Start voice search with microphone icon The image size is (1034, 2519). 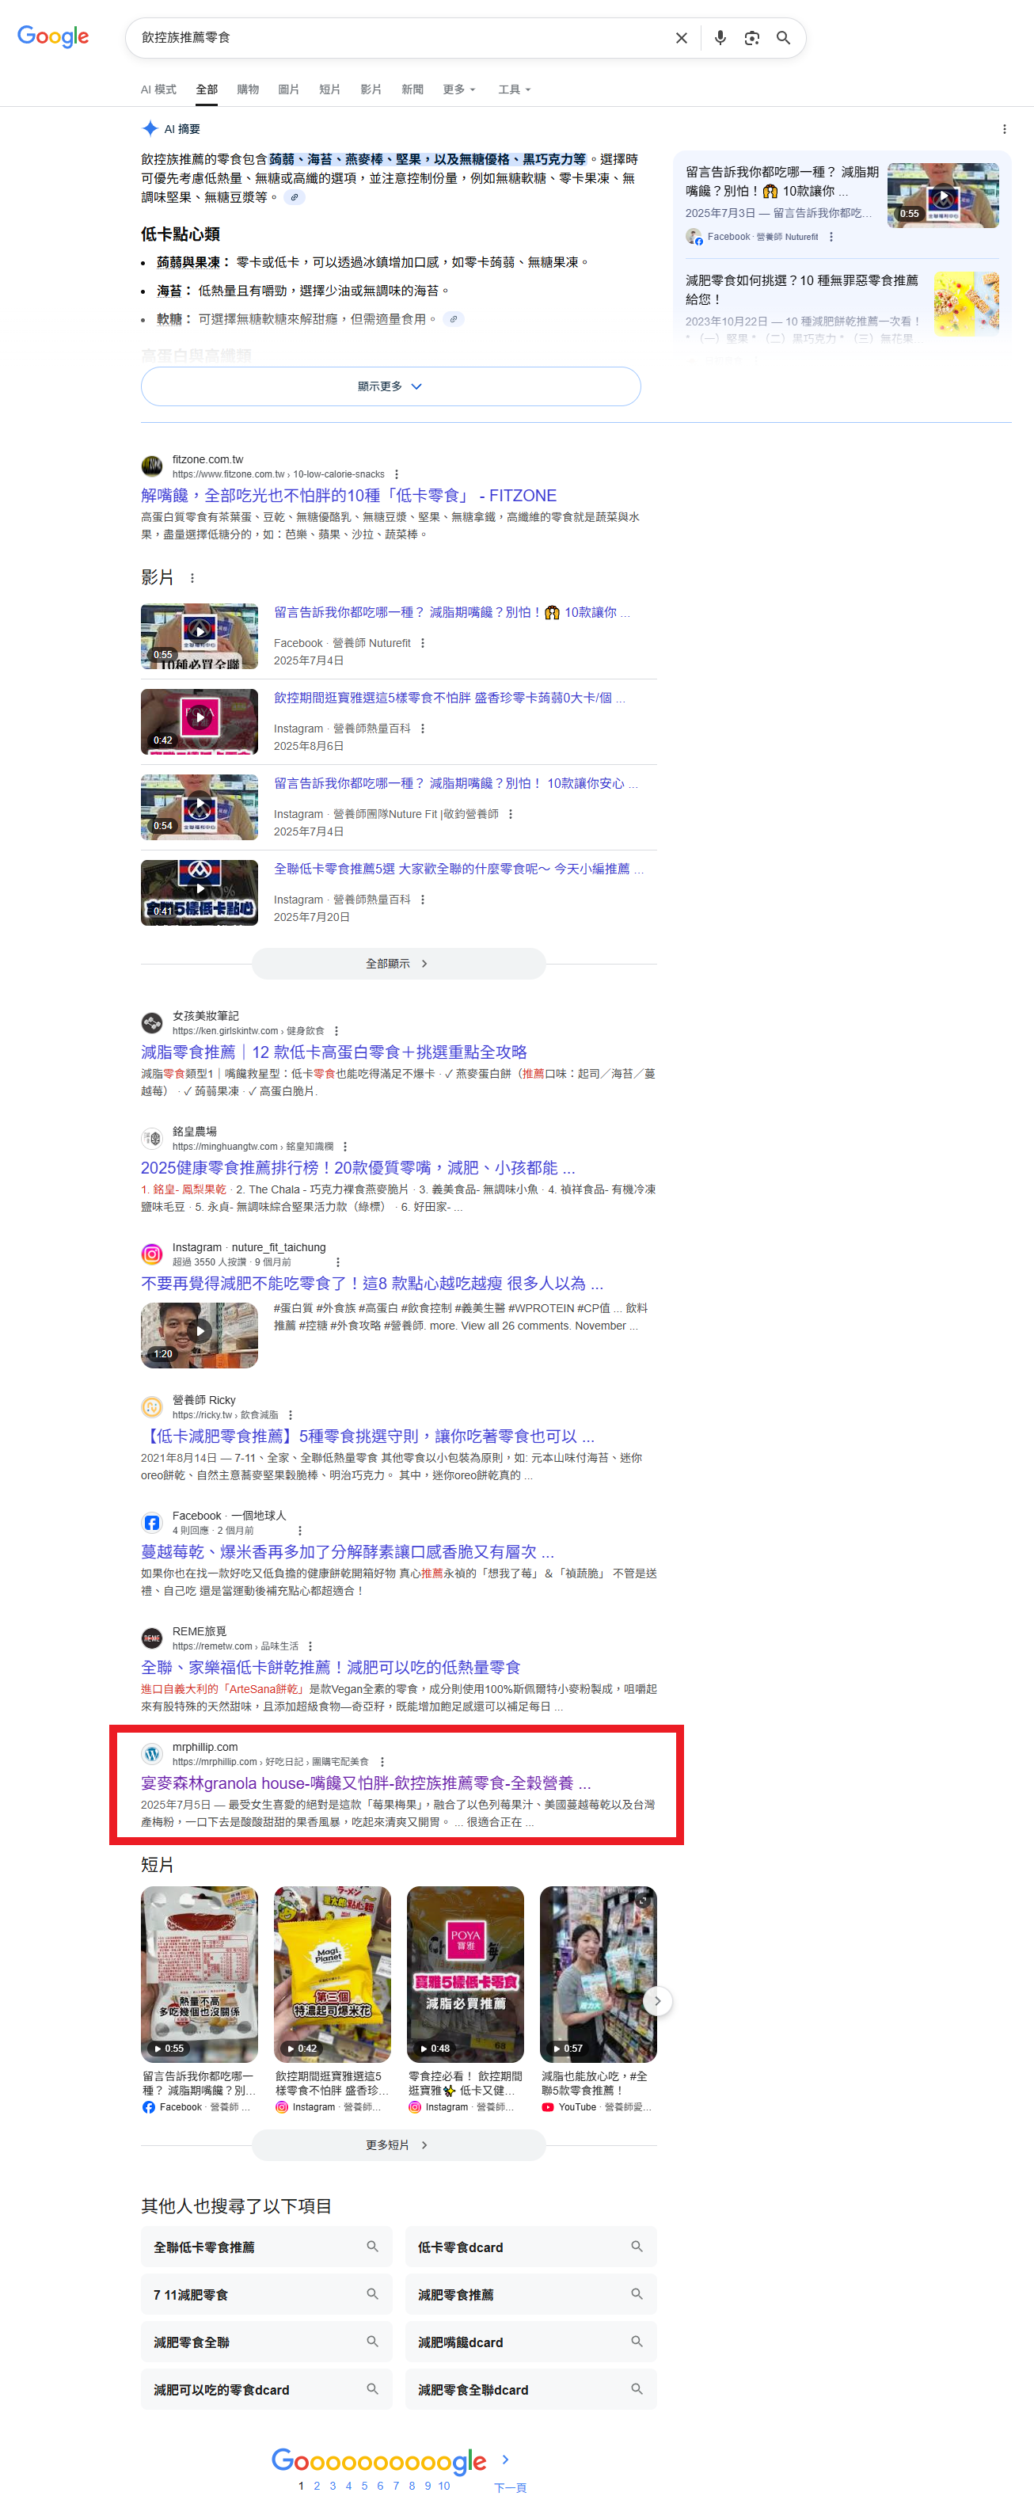720,38
